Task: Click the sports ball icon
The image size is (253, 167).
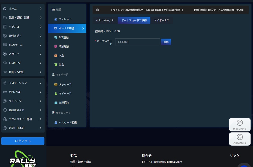Action: 5,54
